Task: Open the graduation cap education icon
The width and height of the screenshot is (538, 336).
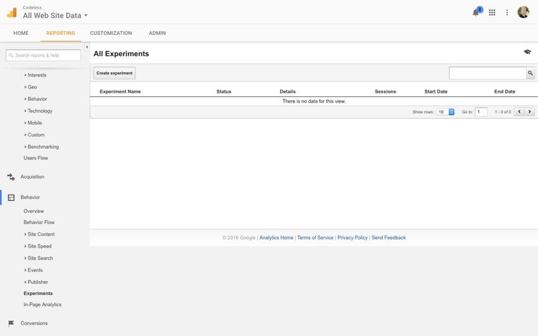Action: (x=527, y=52)
